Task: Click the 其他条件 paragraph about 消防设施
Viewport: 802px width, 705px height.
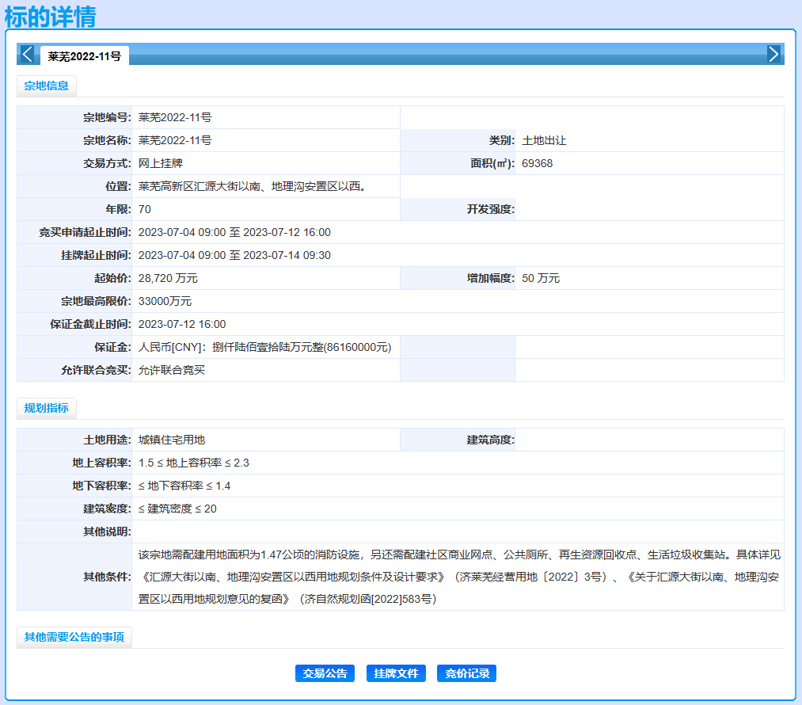Action: (x=459, y=577)
